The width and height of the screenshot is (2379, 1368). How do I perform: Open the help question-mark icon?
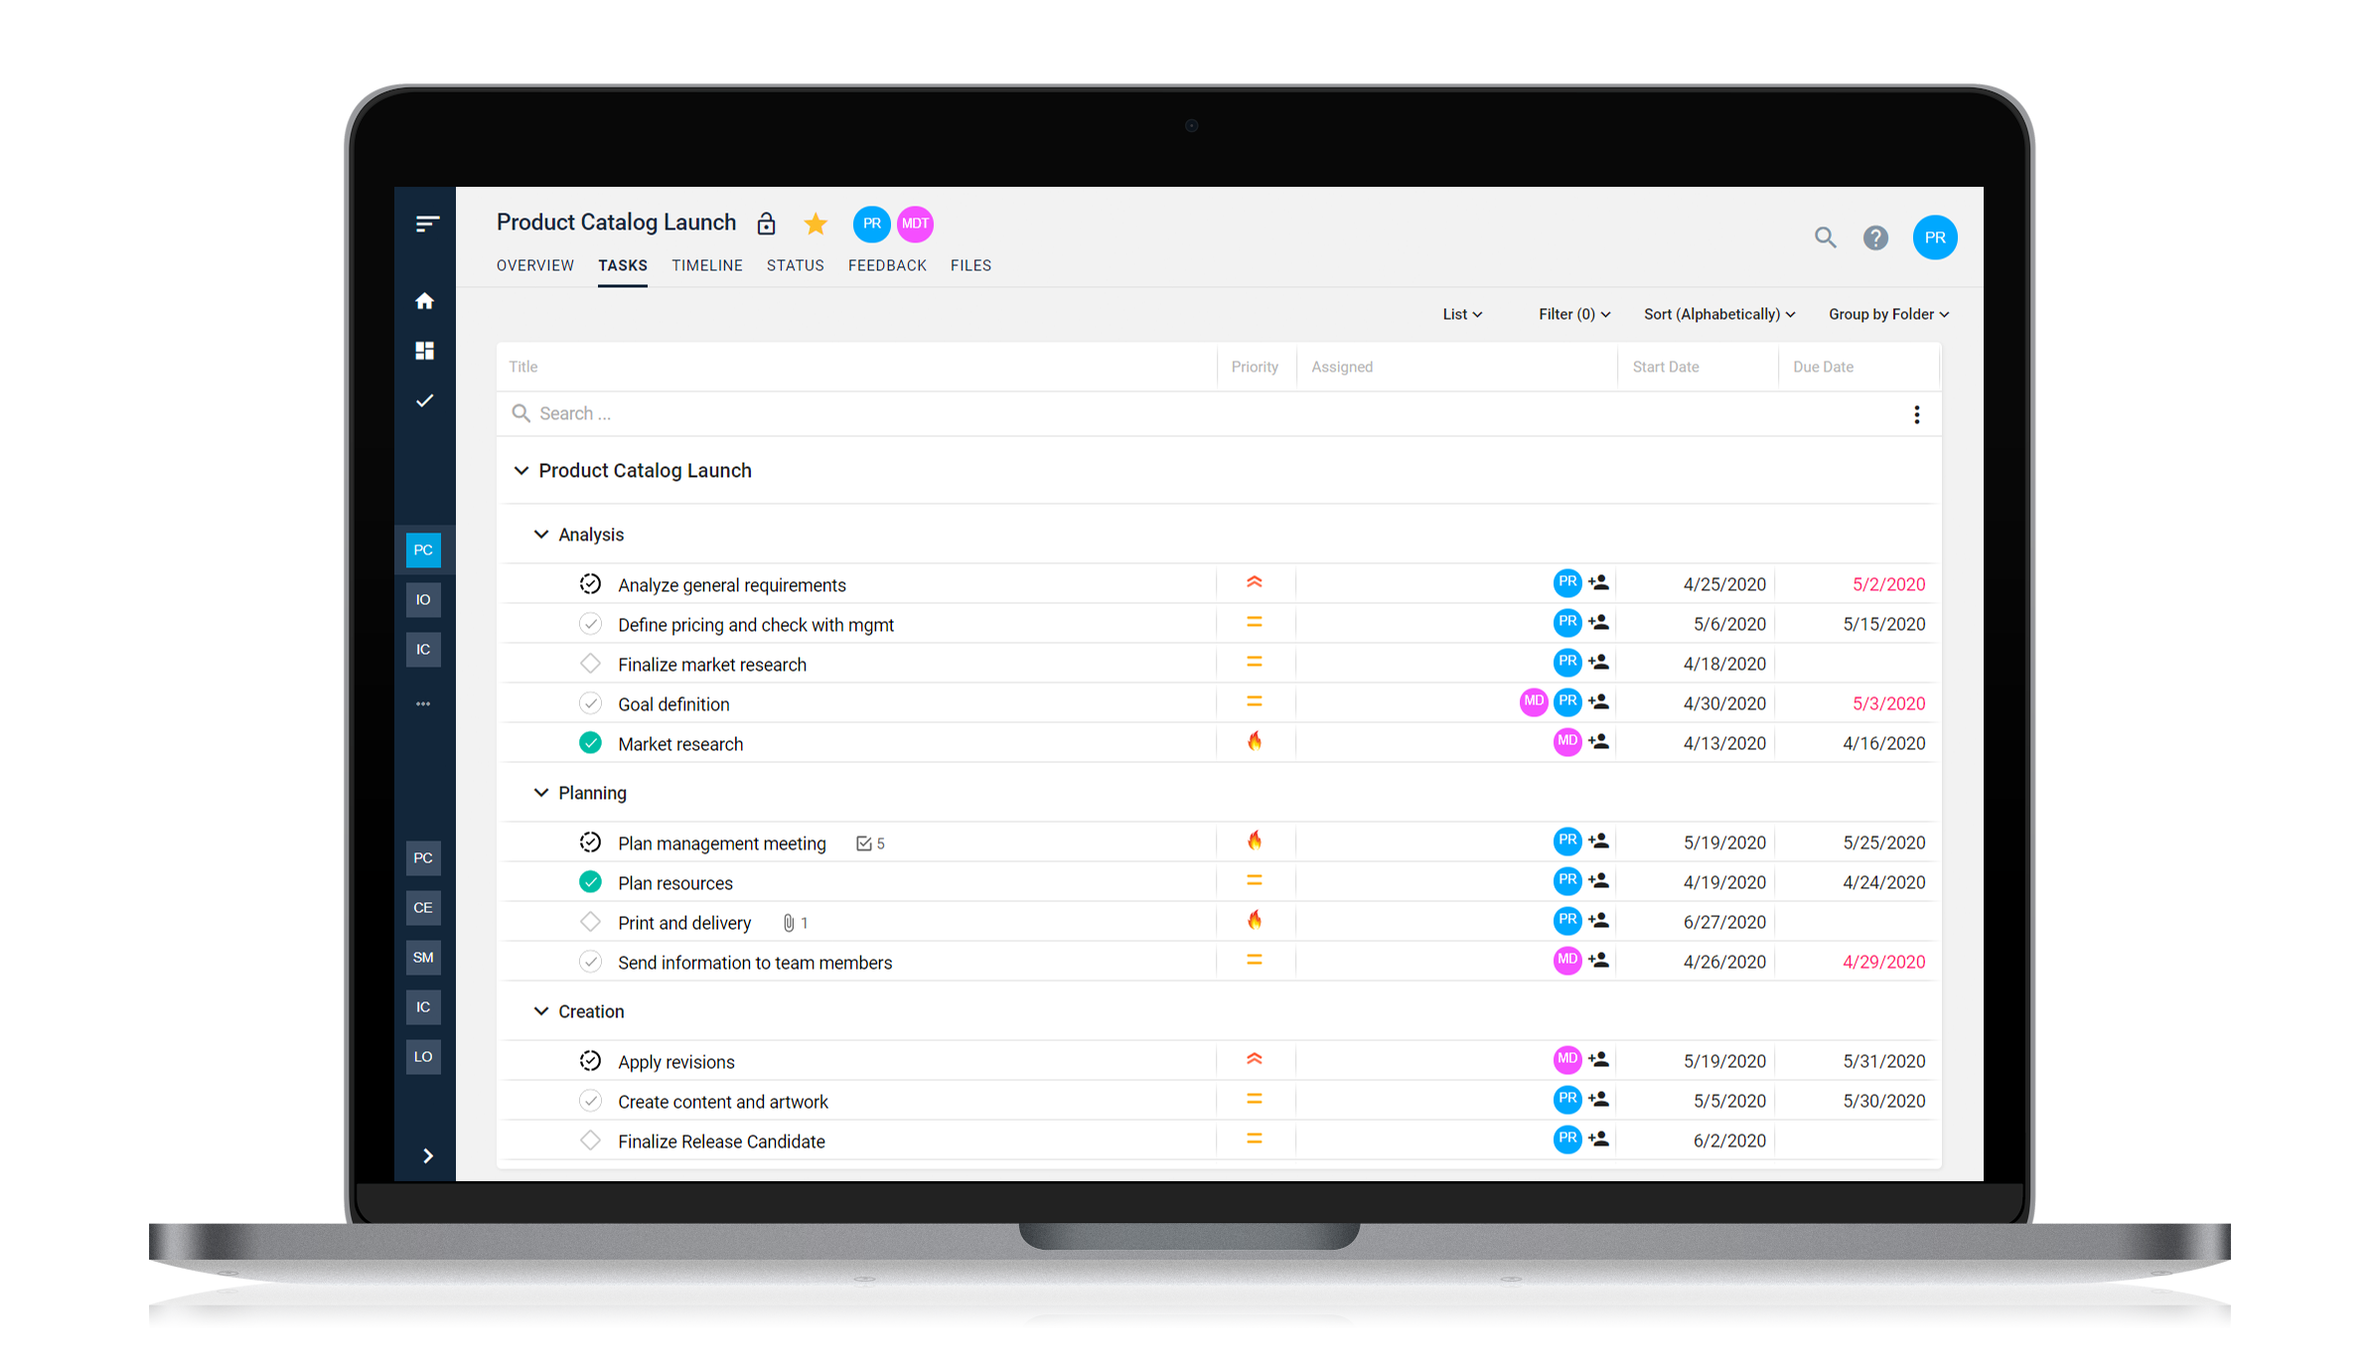[1875, 237]
